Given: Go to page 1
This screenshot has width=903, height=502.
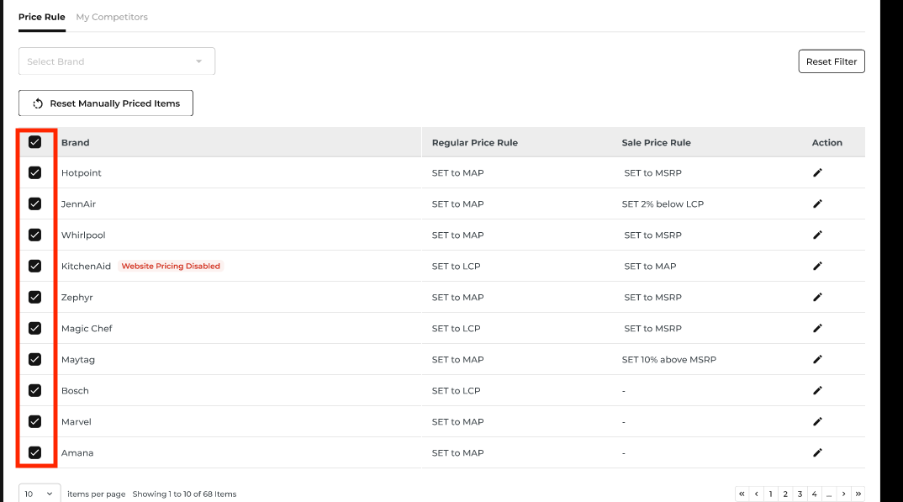Looking at the screenshot, I should coord(770,494).
